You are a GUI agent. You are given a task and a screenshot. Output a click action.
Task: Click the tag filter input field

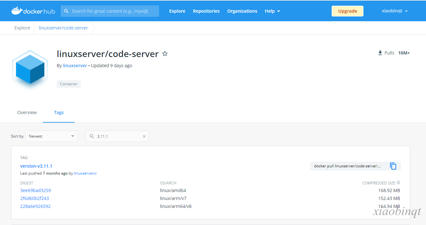117,136
